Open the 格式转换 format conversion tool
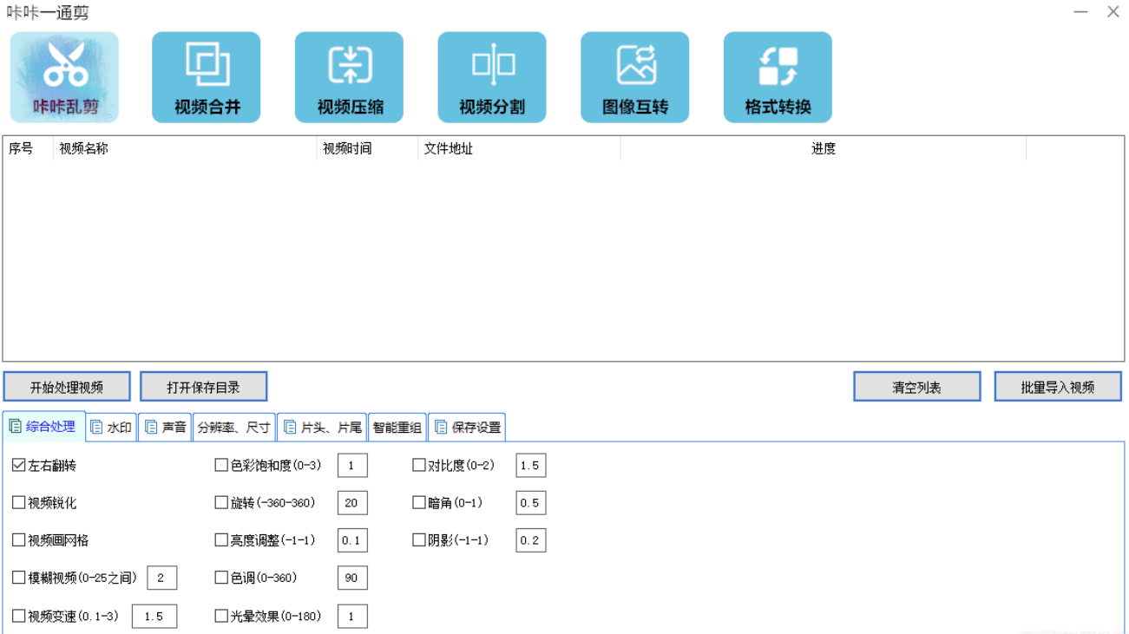 [x=777, y=76]
